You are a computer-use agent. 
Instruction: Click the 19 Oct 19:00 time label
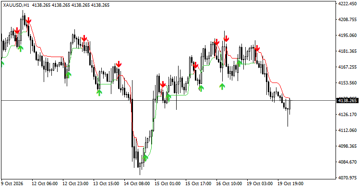tap(291, 184)
